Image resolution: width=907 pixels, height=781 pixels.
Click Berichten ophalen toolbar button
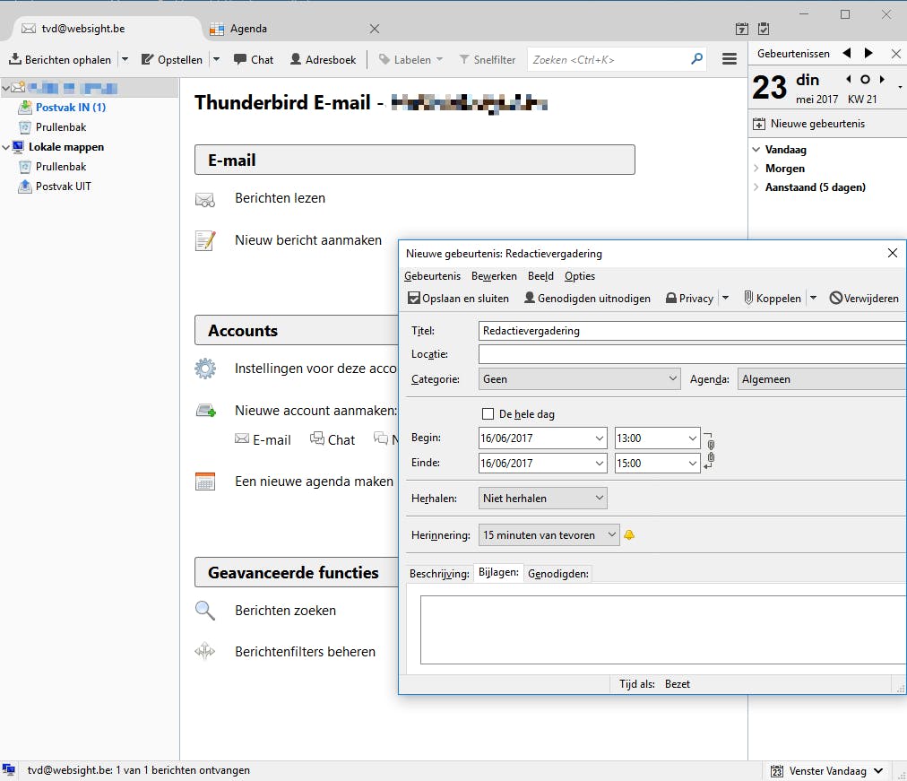(x=60, y=59)
